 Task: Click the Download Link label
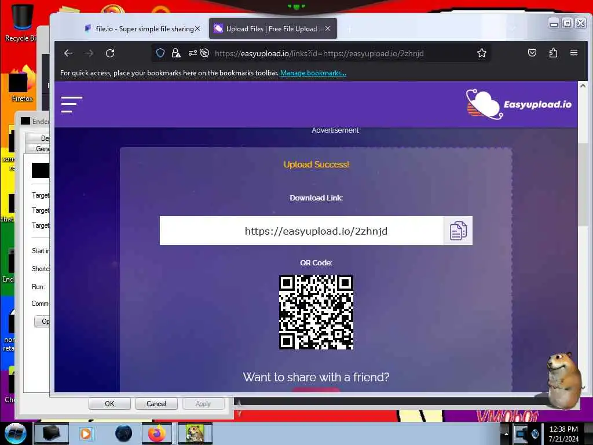tap(316, 198)
